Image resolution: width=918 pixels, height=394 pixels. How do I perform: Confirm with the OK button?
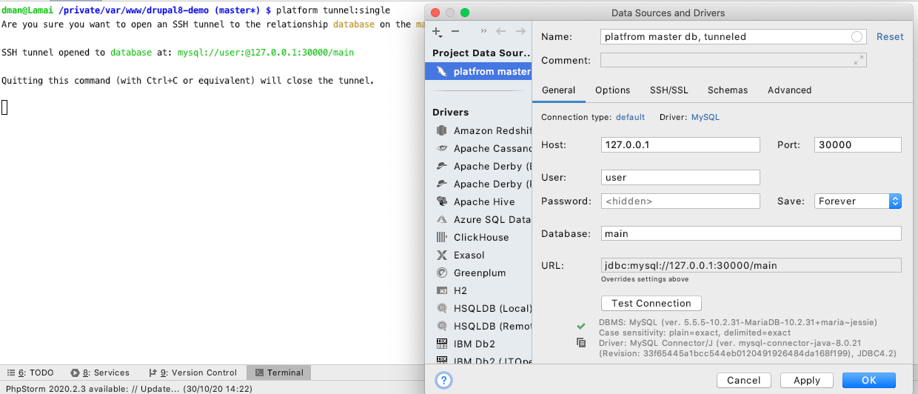click(x=869, y=380)
